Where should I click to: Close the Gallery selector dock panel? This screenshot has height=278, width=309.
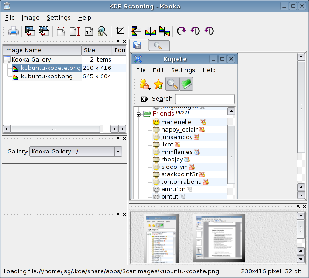click(x=124, y=139)
